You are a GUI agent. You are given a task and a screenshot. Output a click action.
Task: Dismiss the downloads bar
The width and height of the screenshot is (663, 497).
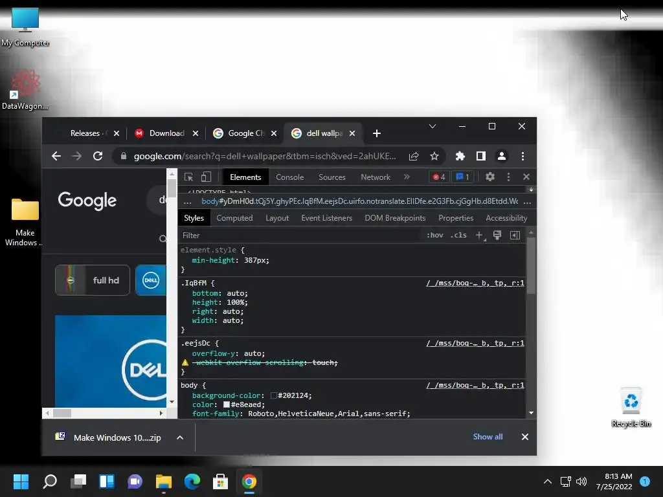pos(524,437)
